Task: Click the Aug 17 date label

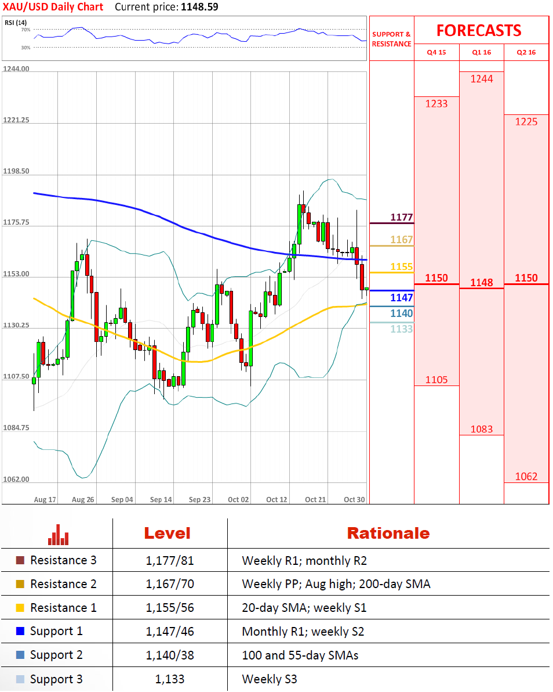Action: tap(45, 500)
